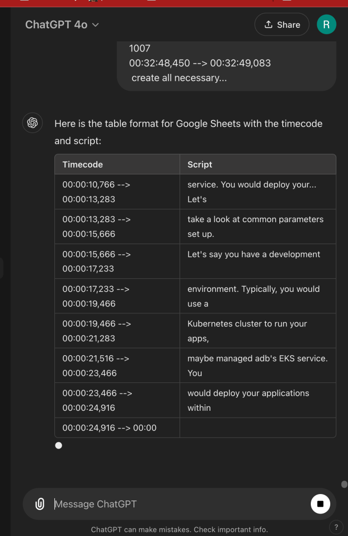
Task: Select the cell starting with 00:00:15,666 -->
Action: tap(117, 261)
